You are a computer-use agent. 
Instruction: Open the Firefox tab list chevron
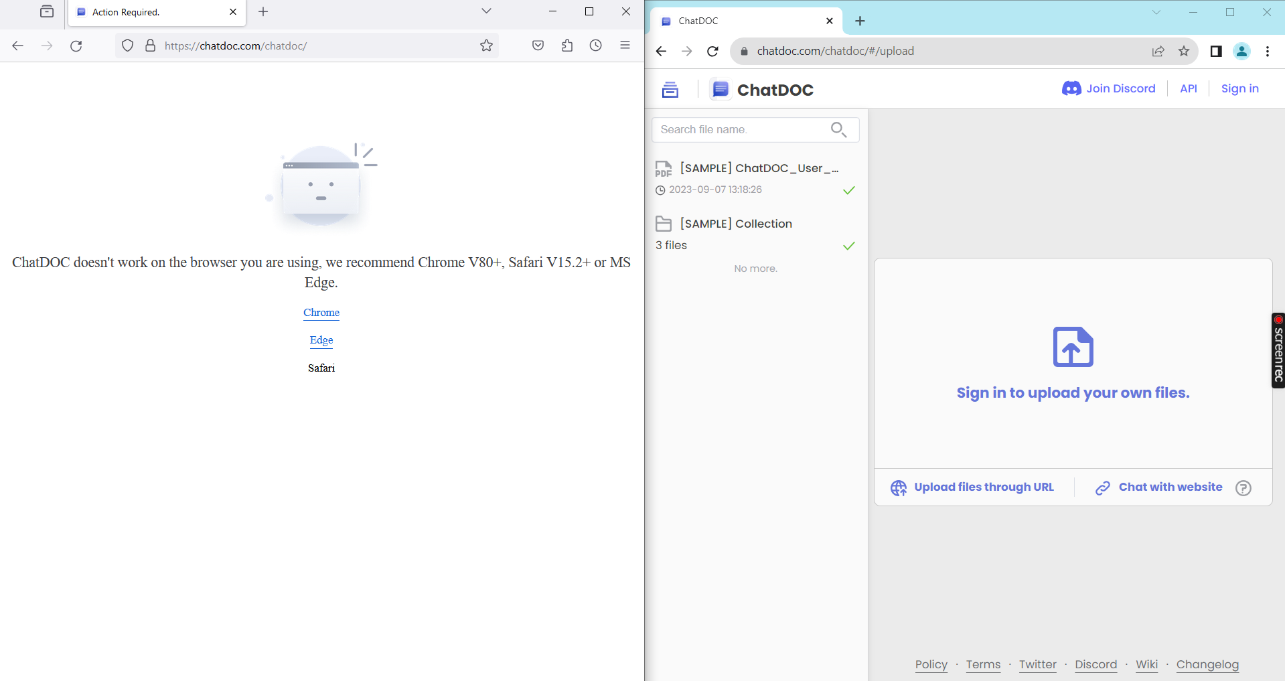(486, 11)
